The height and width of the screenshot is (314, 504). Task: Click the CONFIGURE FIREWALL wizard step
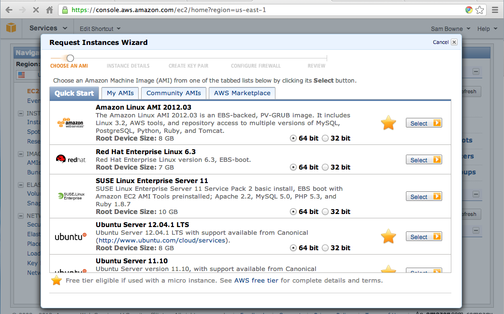[256, 66]
